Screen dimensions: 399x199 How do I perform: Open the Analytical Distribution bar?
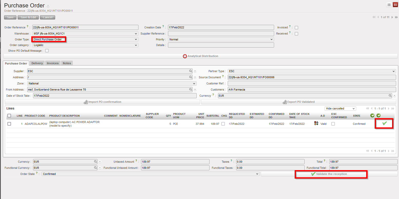click(x=200, y=56)
